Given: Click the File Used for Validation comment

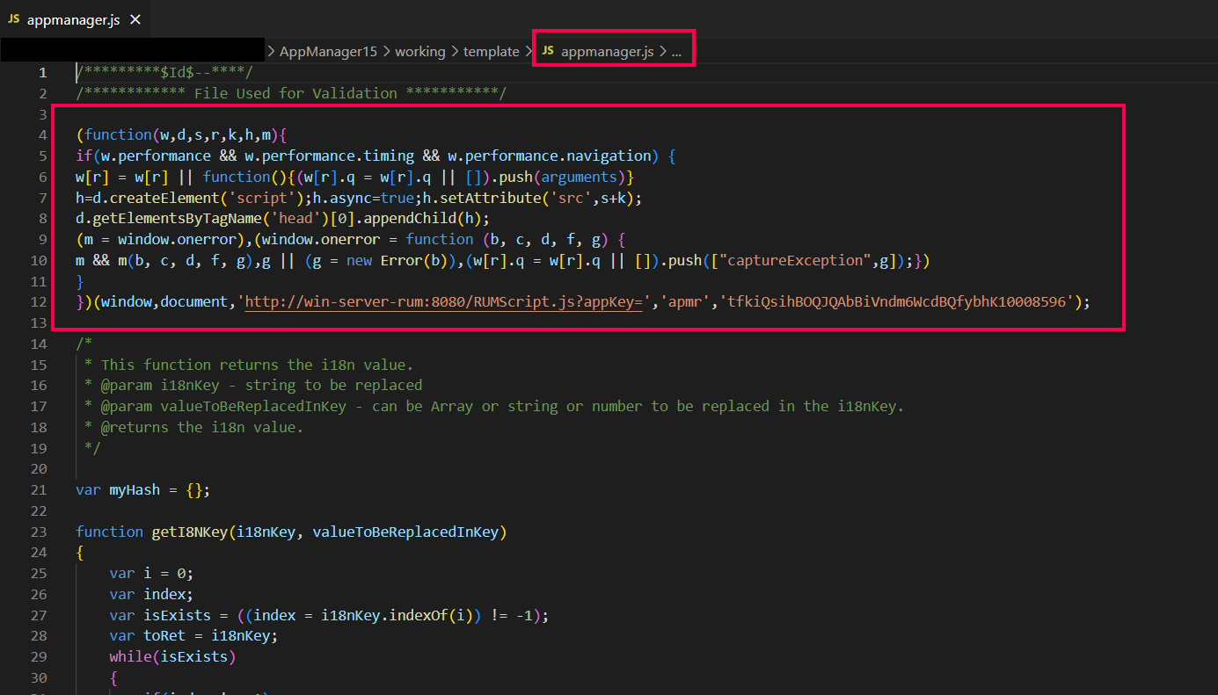Looking at the screenshot, I should 295,93.
